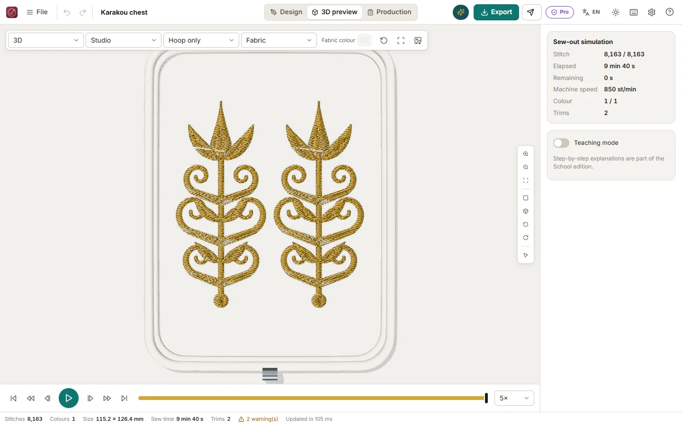Viewport: 682px width, 426px height.
Task: Select the pointer tool in side toolbar
Action: click(x=526, y=255)
